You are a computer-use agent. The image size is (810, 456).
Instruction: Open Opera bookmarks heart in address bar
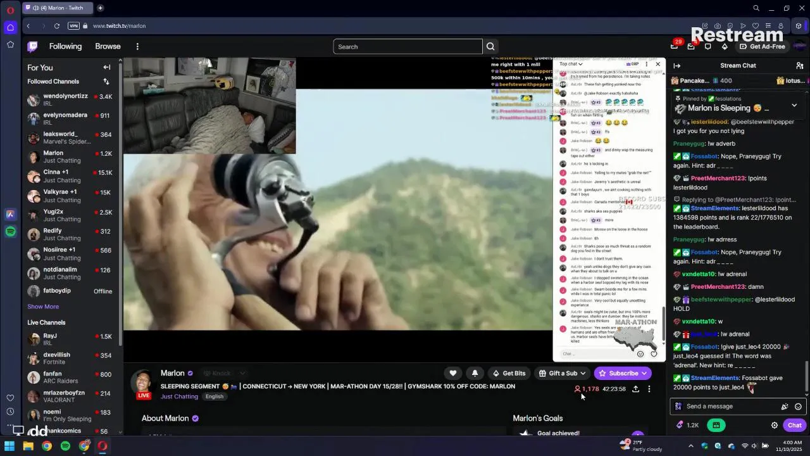755,26
